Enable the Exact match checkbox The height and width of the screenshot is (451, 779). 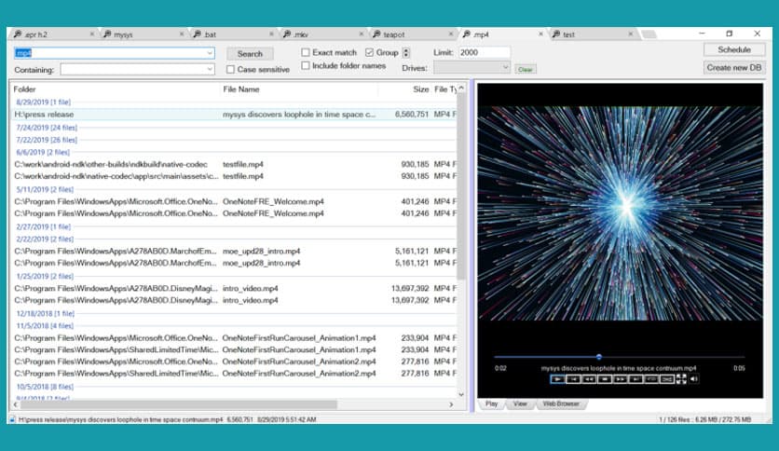click(306, 53)
